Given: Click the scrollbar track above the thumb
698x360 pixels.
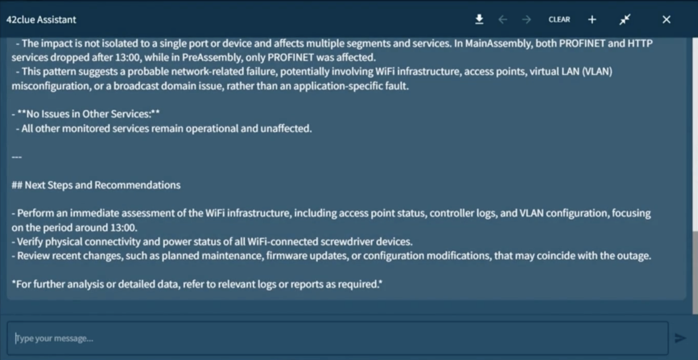Looking at the screenshot, I should tap(695, 131).
